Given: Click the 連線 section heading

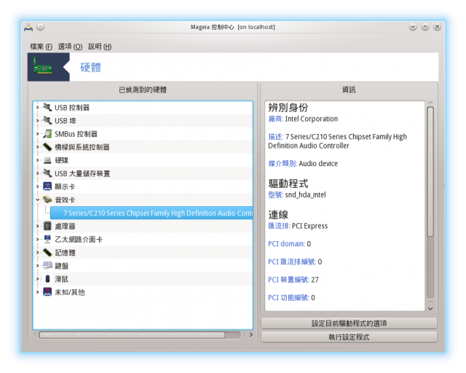Looking at the screenshot, I should coord(278,214).
